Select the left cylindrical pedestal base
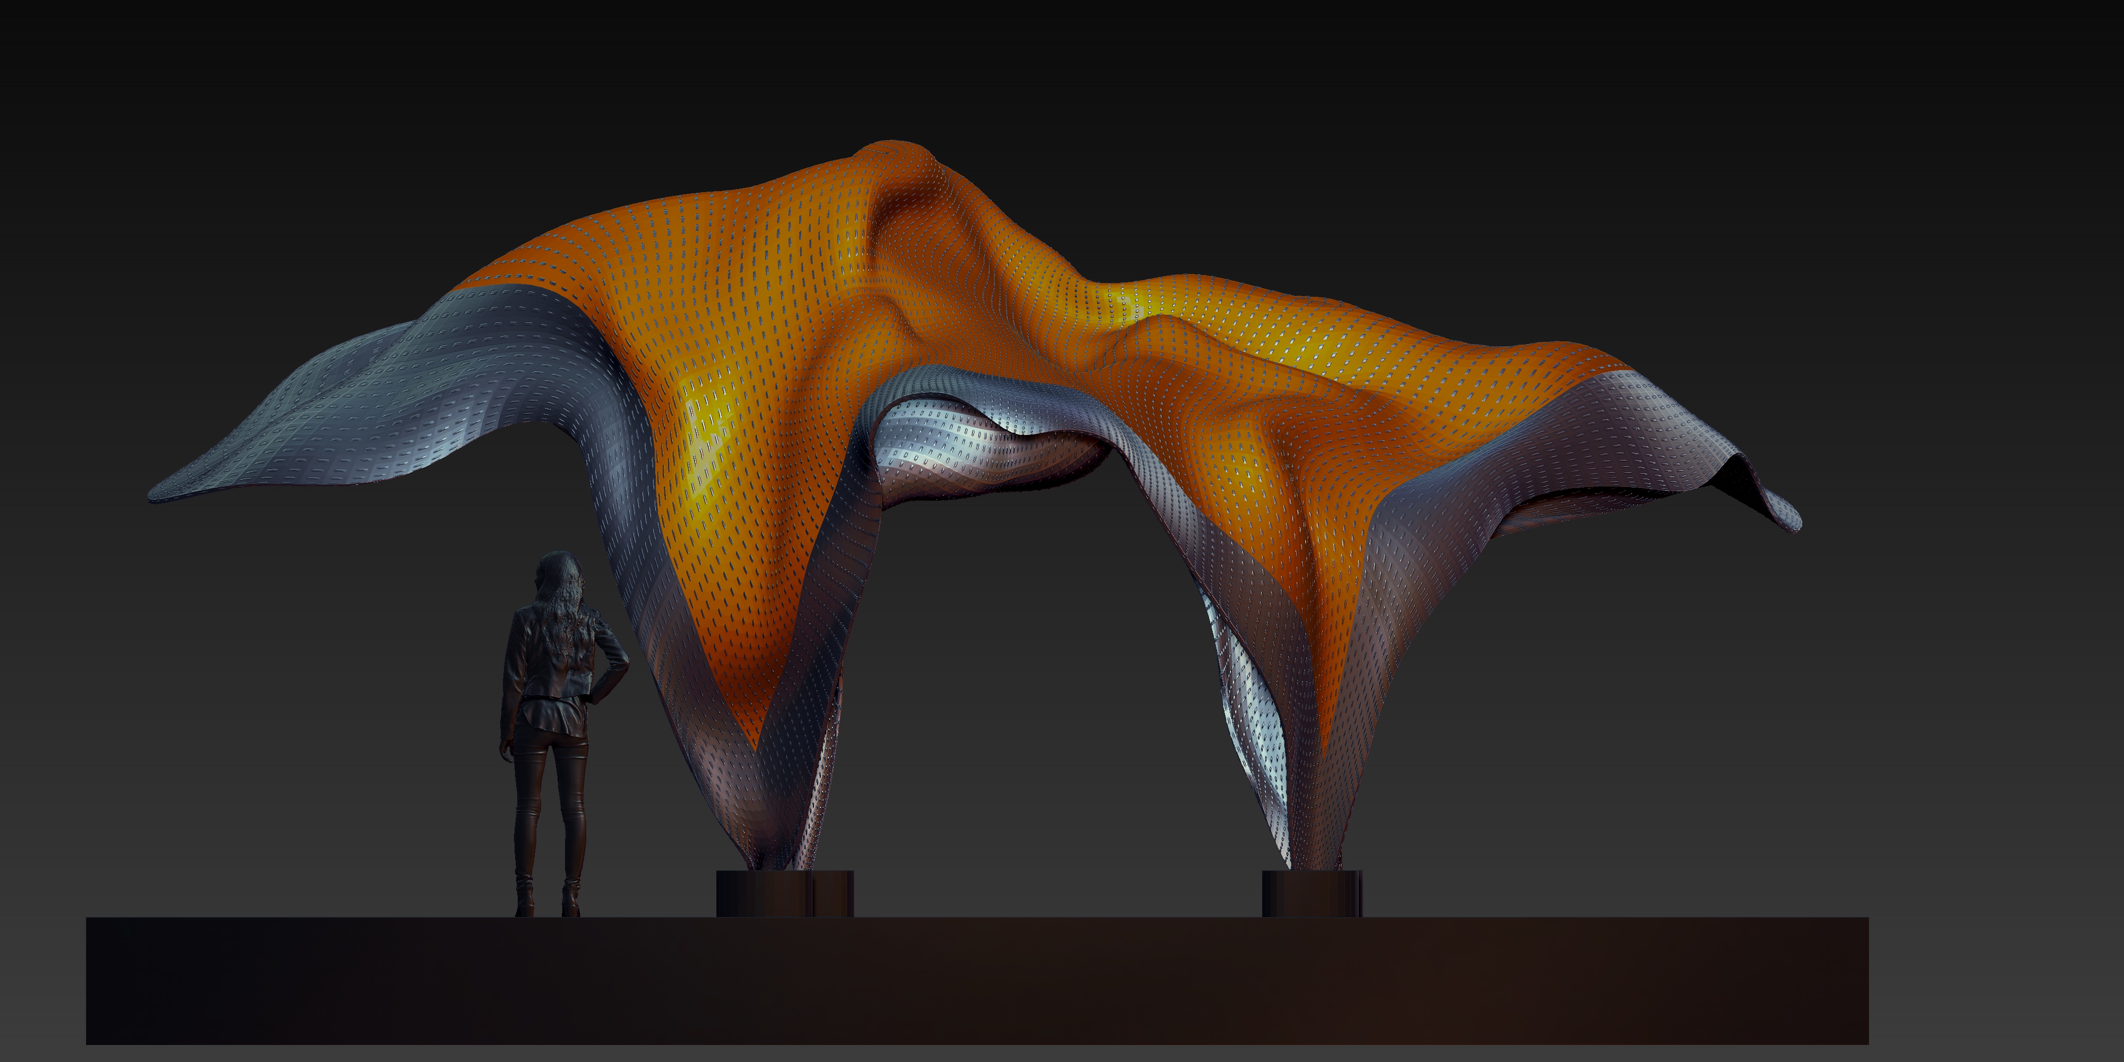2124x1062 pixels. pyautogui.click(x=784, y=893)
